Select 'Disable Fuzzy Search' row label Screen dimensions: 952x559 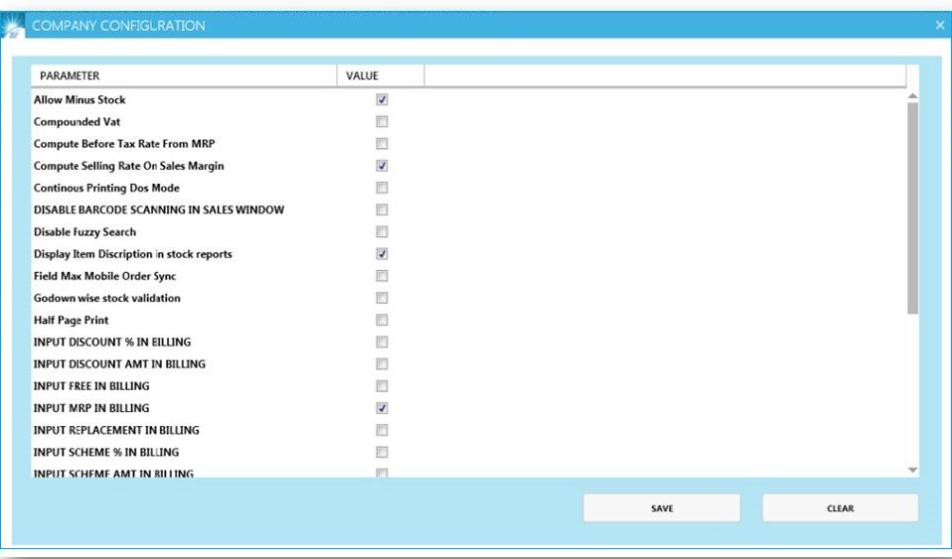85,232
